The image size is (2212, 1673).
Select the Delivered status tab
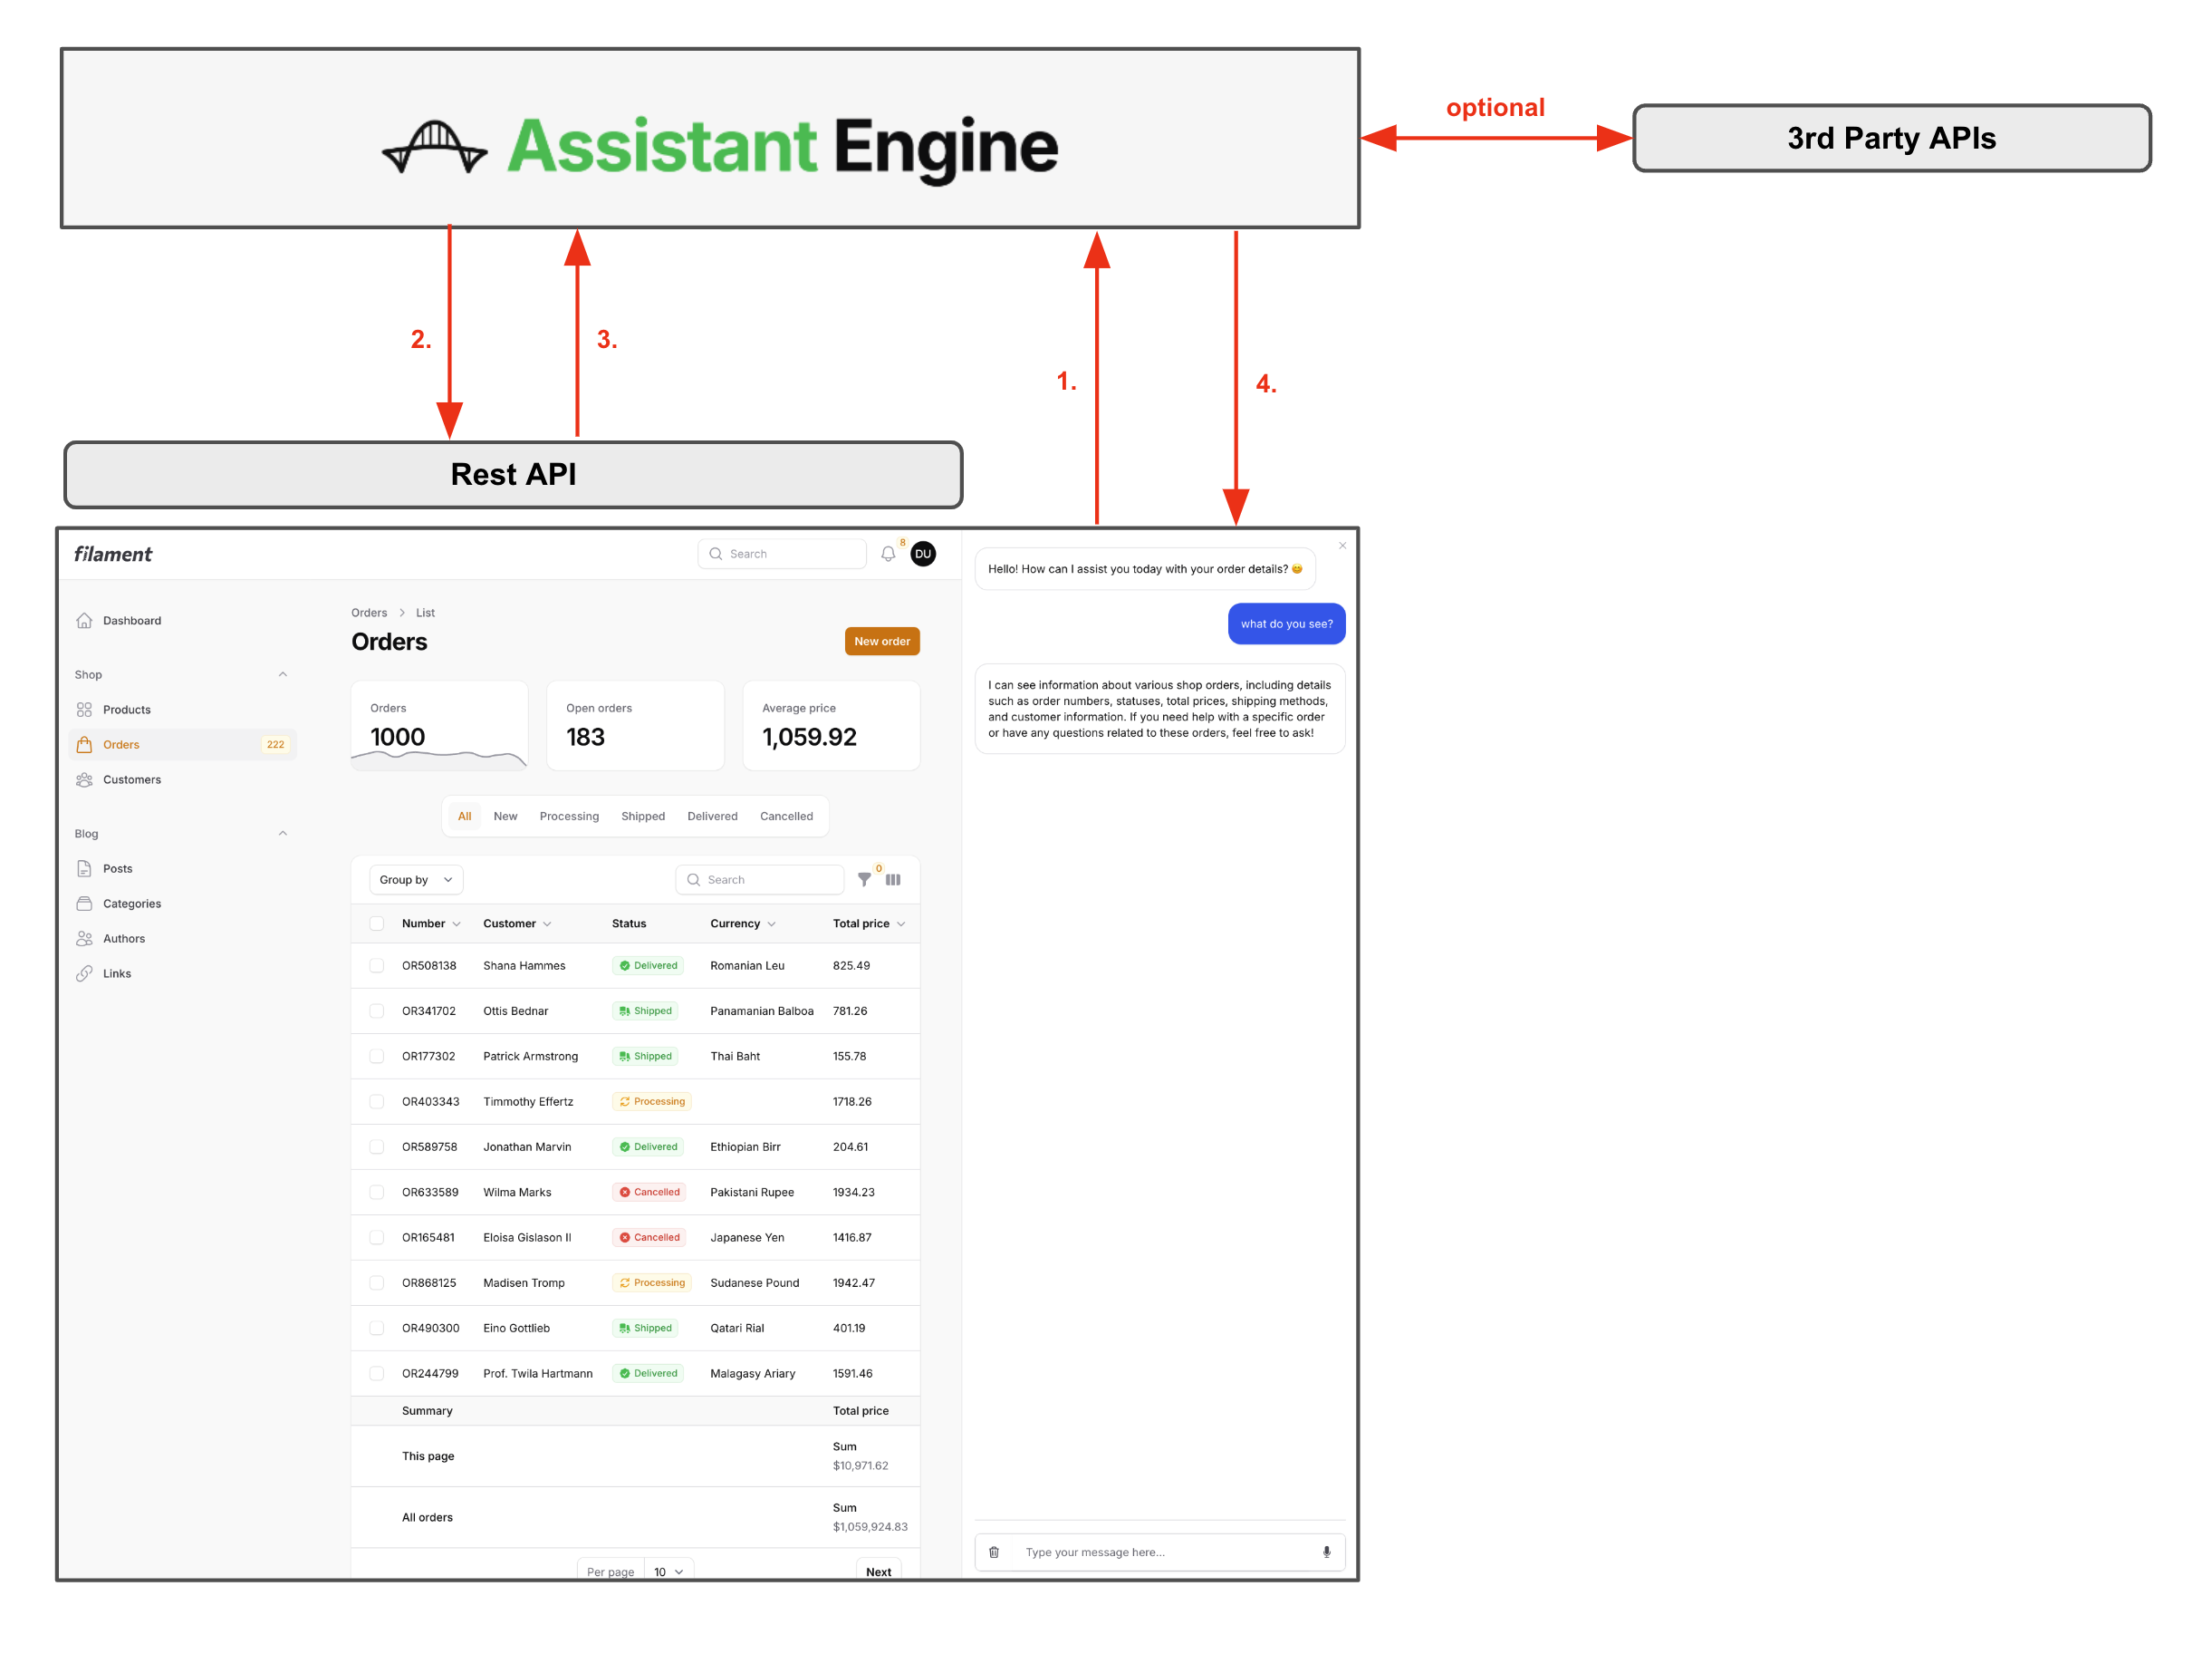click(x=713, y=816)
